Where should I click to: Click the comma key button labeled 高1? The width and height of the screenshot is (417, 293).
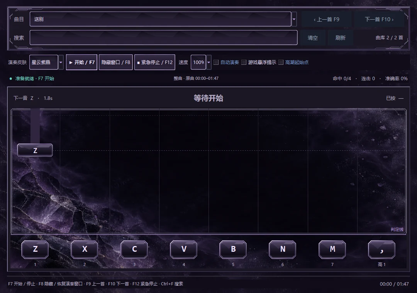[382, 249]
